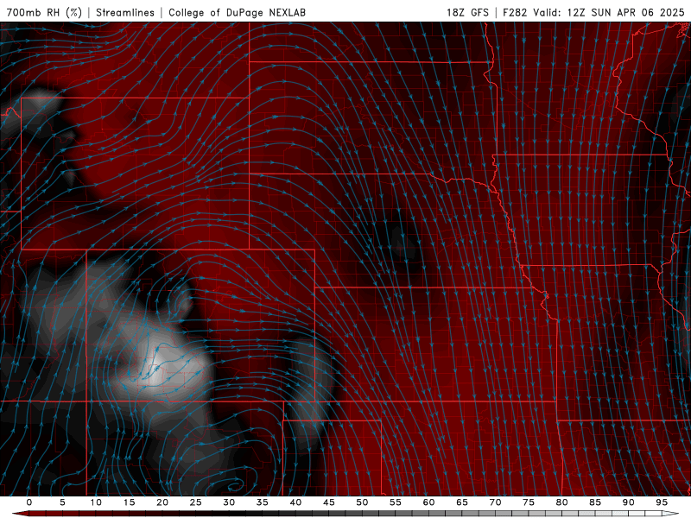Click the '65' tick label on color scale
This screenshot has height=518, width=691.
(462, 502)
